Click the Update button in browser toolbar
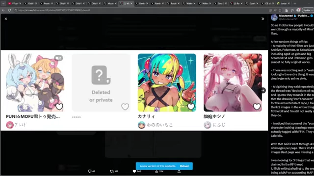The height and width of the screenshot is (176, 314). click(308, 10)
